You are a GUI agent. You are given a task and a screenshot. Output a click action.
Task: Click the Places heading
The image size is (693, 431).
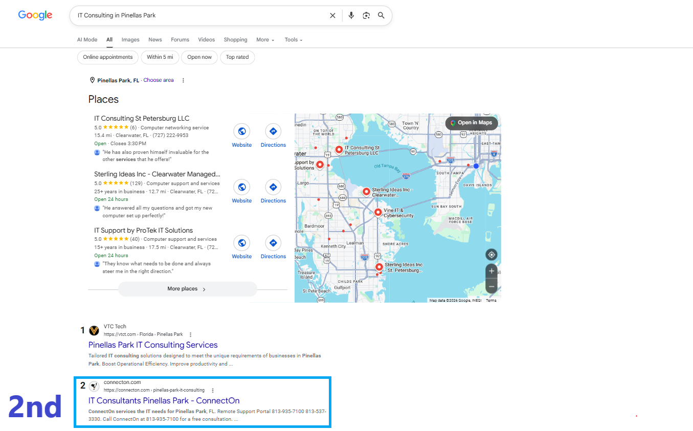[103, 100]
